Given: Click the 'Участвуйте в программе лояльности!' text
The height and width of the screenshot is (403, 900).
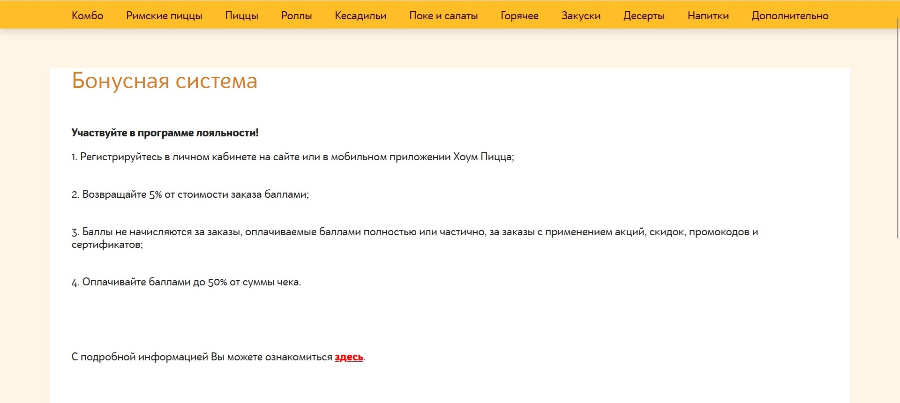Looking at the screenshot, I should pyautogui.click(x=165, y=133).
